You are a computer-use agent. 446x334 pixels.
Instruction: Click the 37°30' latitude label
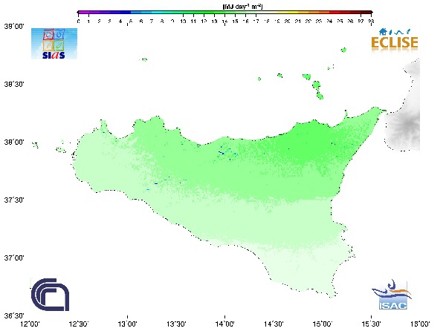[x=14, y=200]
